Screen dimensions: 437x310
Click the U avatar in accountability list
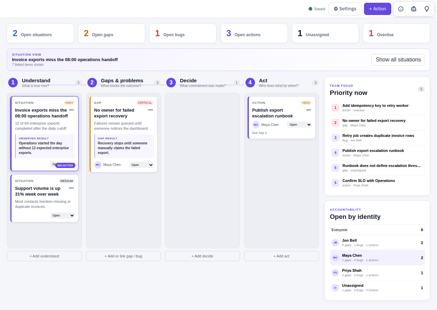pos(335,288)
